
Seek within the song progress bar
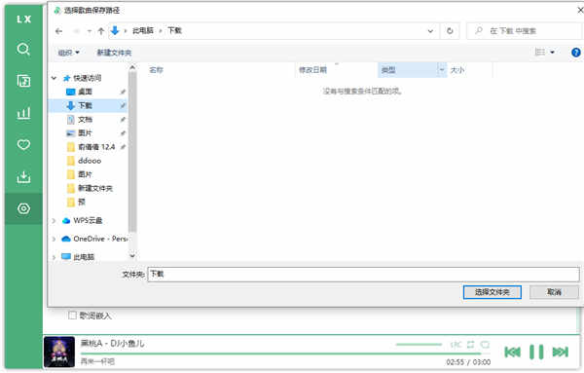coord(285,354)
